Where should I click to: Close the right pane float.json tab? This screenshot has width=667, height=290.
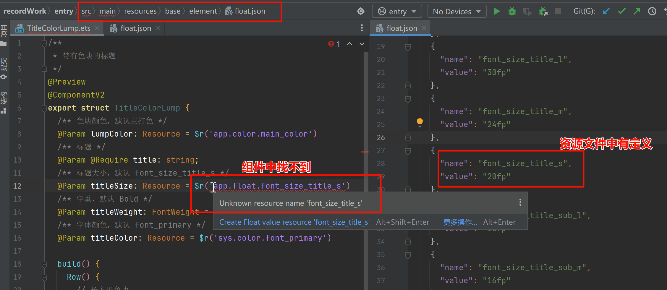tap(424, 28)
